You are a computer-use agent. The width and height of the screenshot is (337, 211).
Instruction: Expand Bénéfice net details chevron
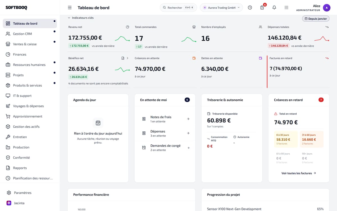[x=127, y=58]
